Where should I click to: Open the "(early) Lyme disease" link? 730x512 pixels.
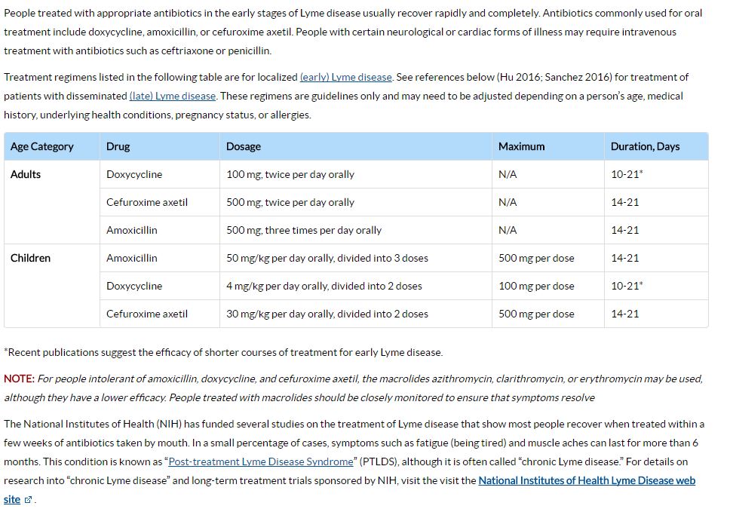[x=346, y=77]
